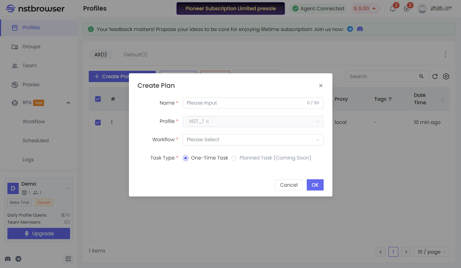
Task: Open the Workflow Please Select dropdown
Action: click(253, 139)
